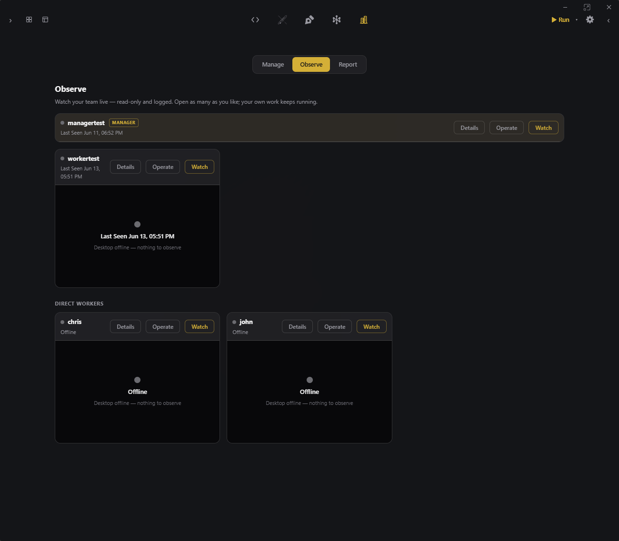The height and width of the screenshot is (541, 619).
Task: Expand the left sidebar chevron
Action: tap(10, 20)
